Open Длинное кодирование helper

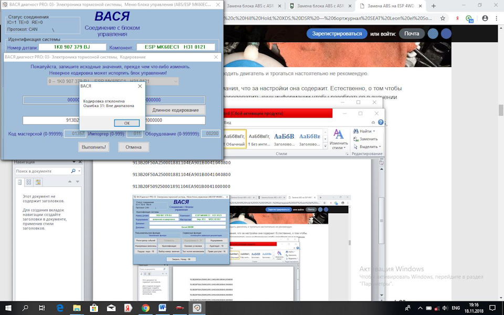175,110
